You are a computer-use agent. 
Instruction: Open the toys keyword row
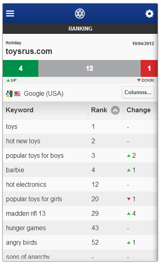pyautogui.click(x=80, y=126)
